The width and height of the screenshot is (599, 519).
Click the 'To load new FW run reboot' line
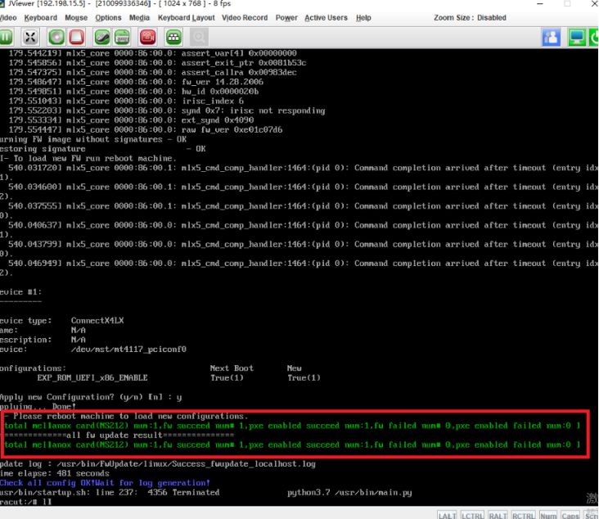click(88, 158)
